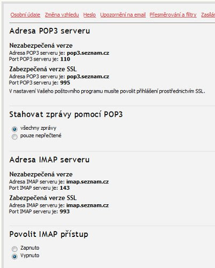Screen dimensions: 215x268
Task: Open the Heslo settings link
Action: click(x=89, y=15)
